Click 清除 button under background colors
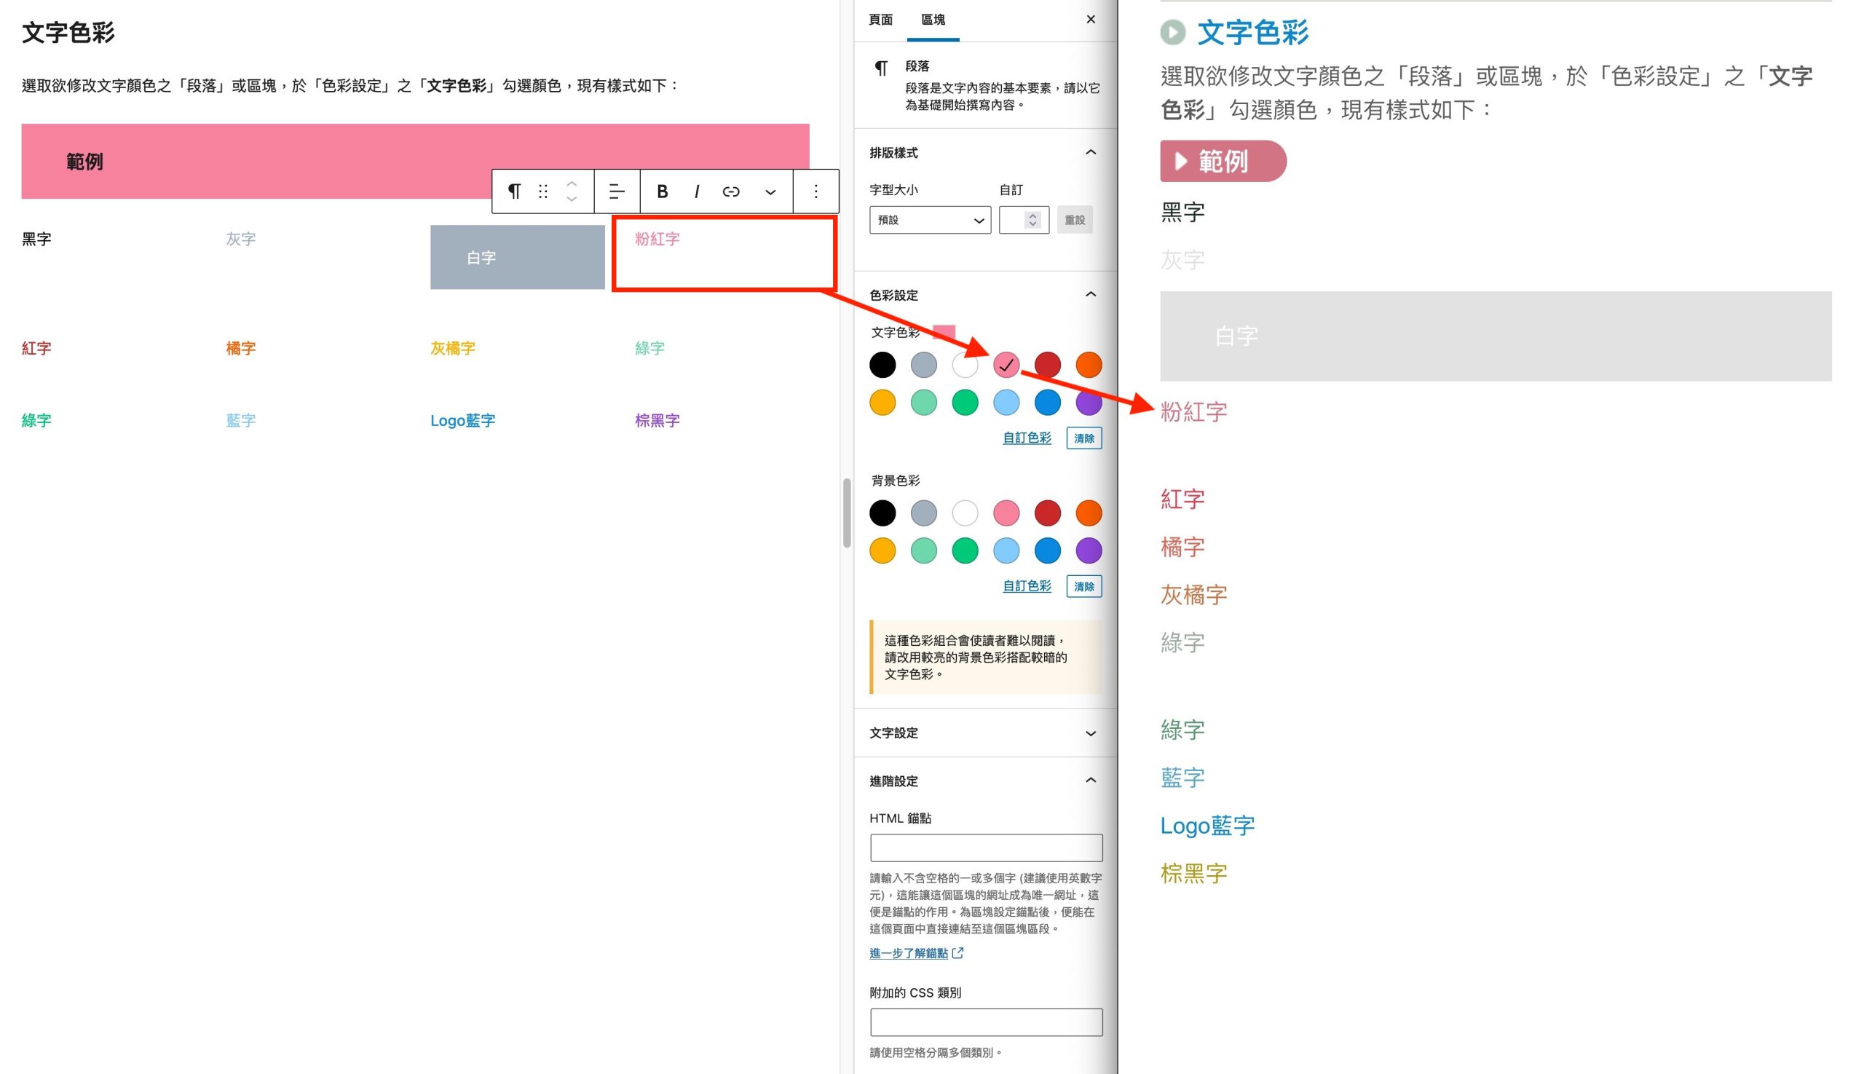 1084,586
